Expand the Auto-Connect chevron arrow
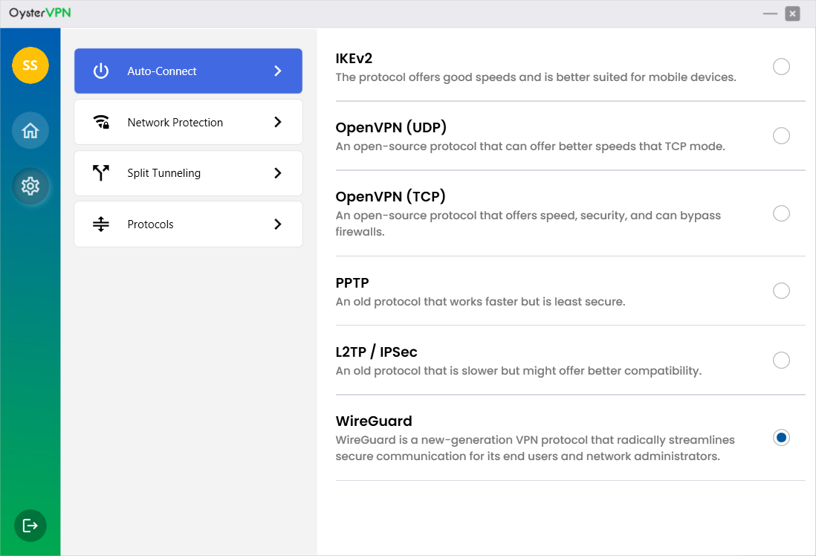 (278, 71)
